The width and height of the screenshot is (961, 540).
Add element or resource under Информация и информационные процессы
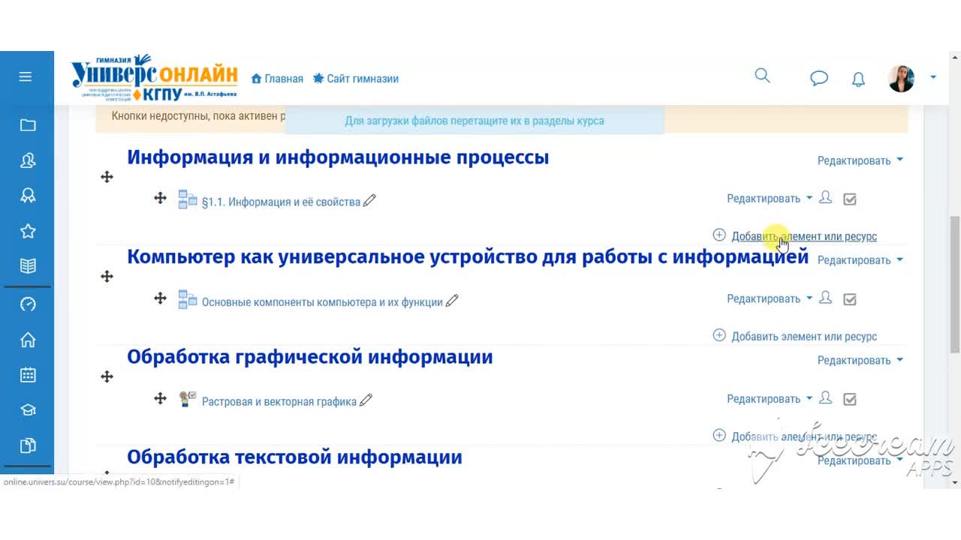[x=794, y=236]
